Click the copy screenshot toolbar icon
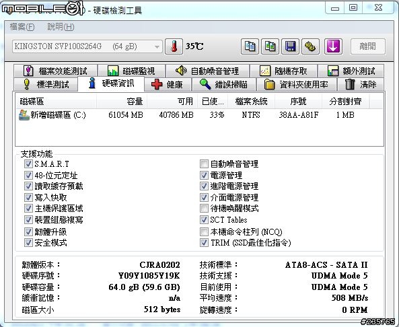 pyautogui.click(x=270, y=46)
